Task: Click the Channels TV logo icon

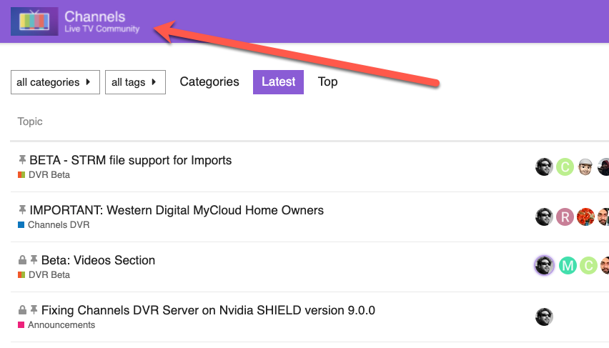Action: point(34,21)
